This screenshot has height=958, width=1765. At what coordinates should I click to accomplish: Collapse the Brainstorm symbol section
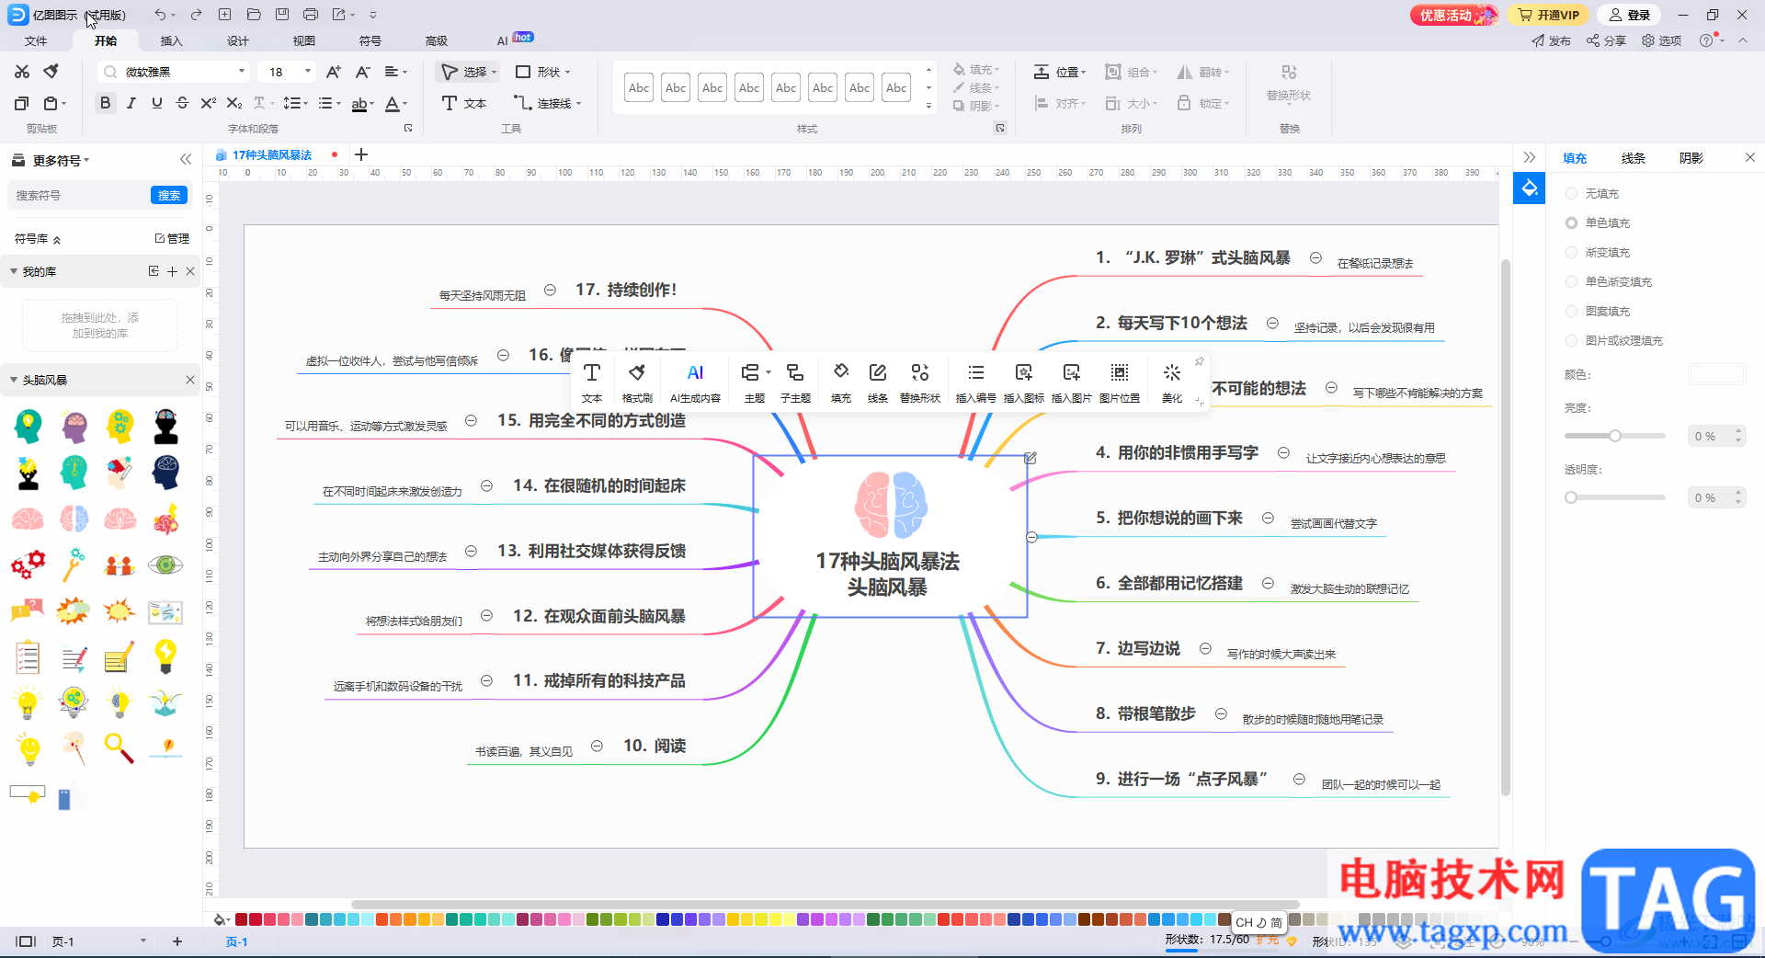tap(14, 380)
